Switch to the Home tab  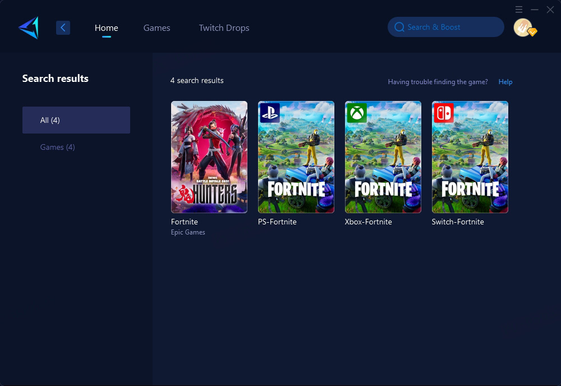point(106,28)
